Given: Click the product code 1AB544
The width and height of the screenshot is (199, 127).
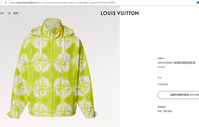Looking at the screenshot, I should tap(161, 58).
